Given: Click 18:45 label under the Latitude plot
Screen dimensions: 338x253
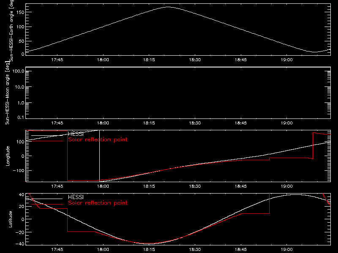Looking at the screenshot, I should click(x=241, y=249).
